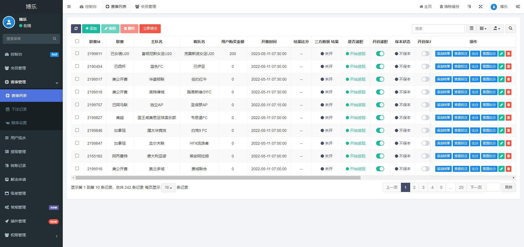This screenshot has height=247, width=524.
Task: Open the columns grid dropdown
Action: pyautogui.click(x=483, y=29)
